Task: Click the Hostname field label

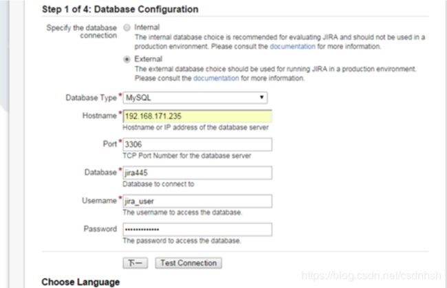Action: (100, 115)
